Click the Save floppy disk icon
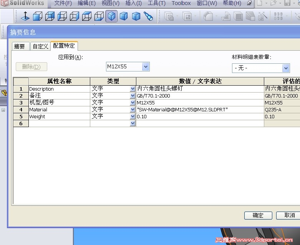Image resolution: width=300 pixels, height=245 pixels. [x=287, y=3]
